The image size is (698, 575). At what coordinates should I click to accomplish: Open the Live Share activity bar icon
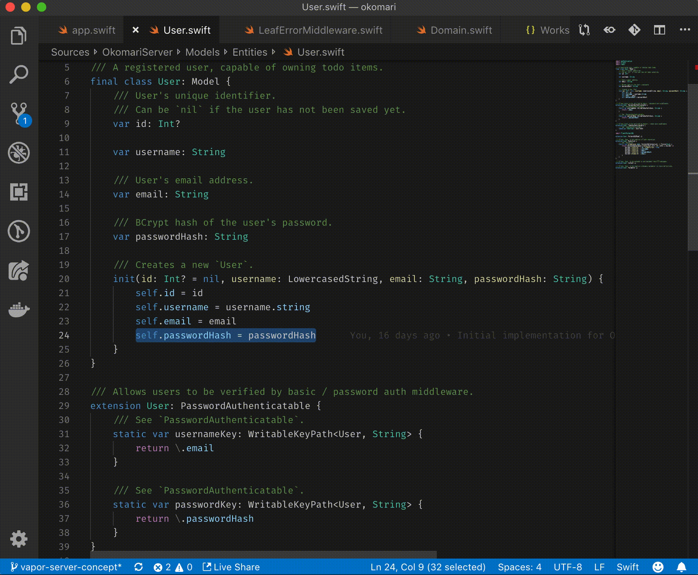[x=18, y=271]
